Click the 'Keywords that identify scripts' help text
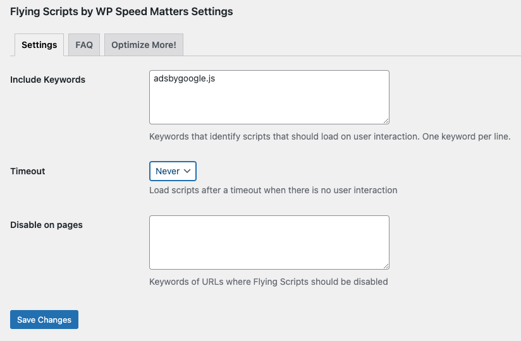The image size is (521, 341). [329, 136]
